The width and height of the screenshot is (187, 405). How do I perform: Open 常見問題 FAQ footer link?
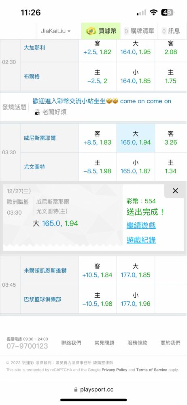(104, 343)
